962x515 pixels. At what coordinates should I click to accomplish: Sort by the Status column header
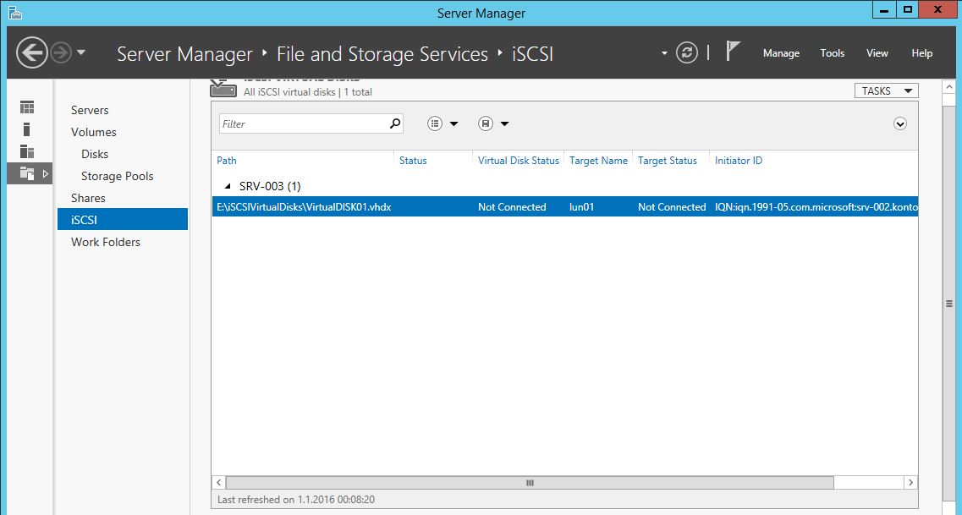coord(413,161)
